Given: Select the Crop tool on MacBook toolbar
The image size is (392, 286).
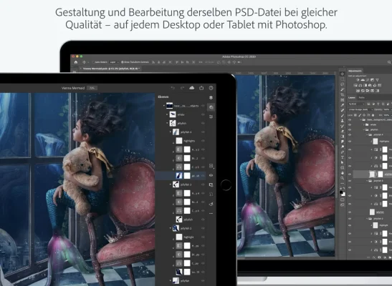Looking at the screenshot, I should (x=343, y=95).
